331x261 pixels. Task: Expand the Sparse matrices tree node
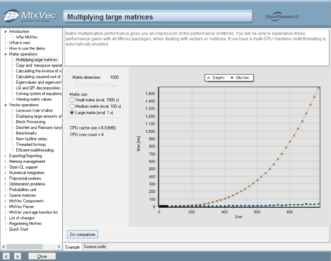click(6, 196)
